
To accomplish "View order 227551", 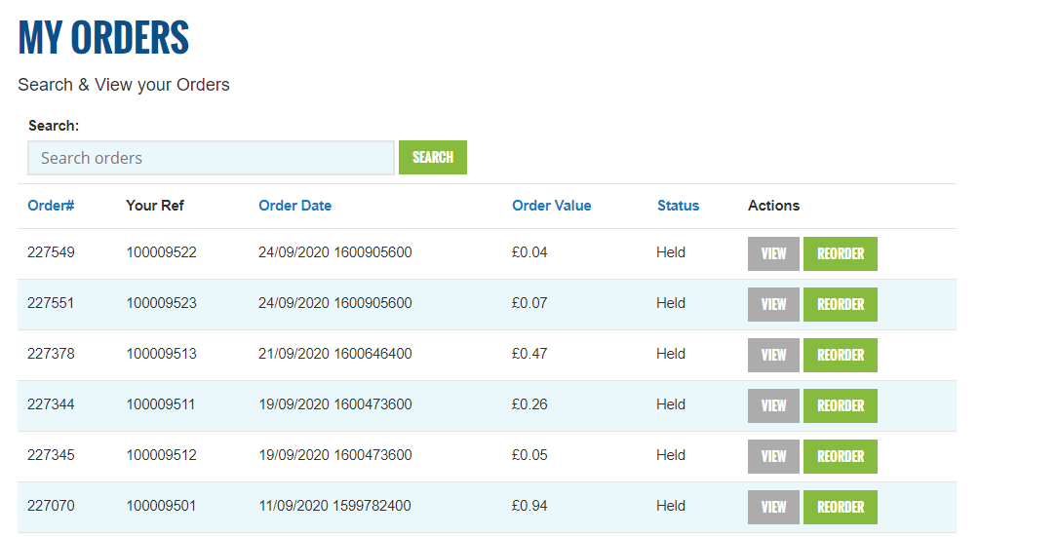I will [x=773, y=304].
